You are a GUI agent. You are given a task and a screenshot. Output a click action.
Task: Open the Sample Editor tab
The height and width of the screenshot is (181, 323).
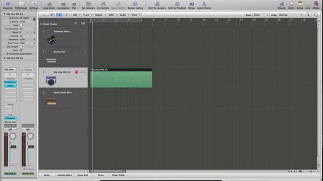65,175
